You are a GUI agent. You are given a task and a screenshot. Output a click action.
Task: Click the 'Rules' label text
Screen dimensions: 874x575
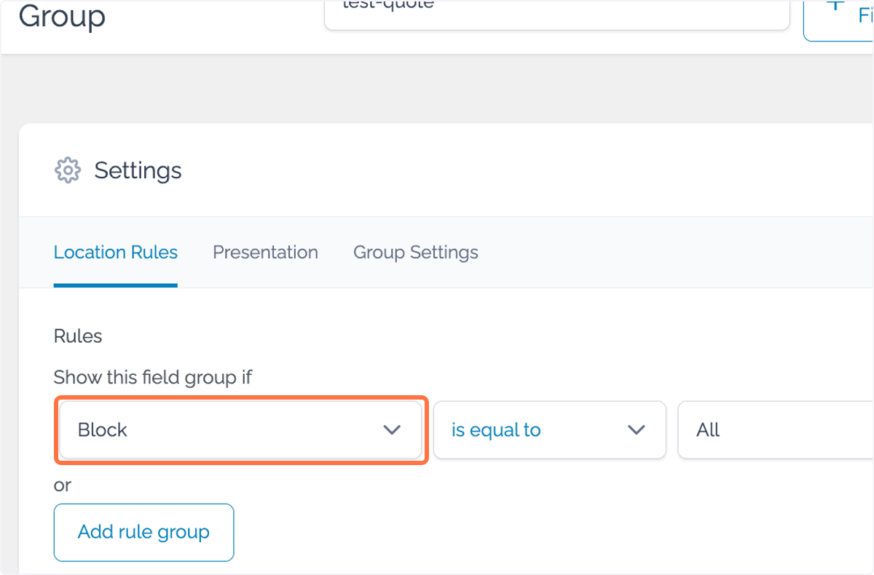(x=78, y=336)
